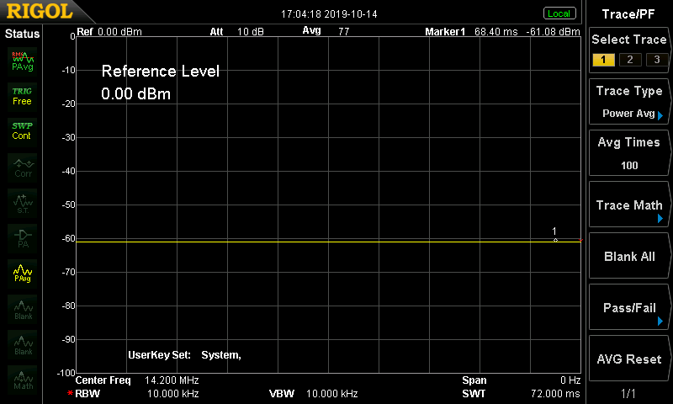673x404 pixels.
Task: Click the RMS PAvg detector status icon
Action: click(x=22, y=60)
